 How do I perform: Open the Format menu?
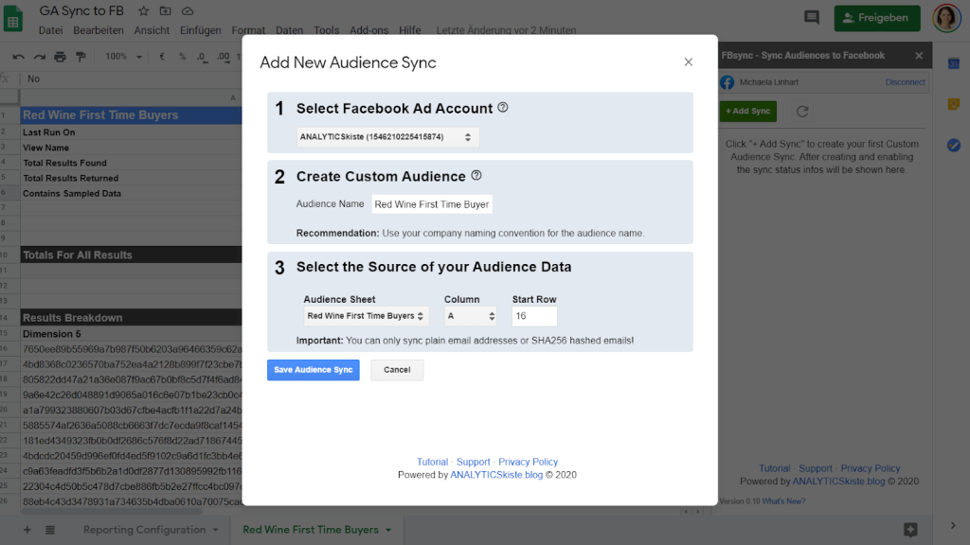click(248, 30)
